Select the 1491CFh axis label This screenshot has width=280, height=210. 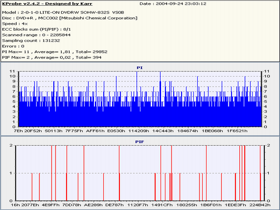(x=162, y=205)
